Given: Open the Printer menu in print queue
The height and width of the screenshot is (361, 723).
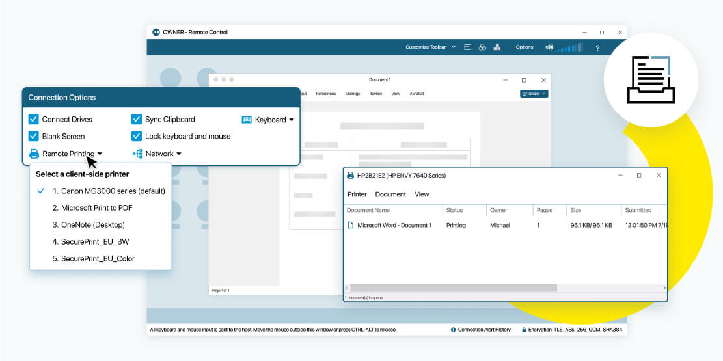Looking at the screenshot, I should [357, 194].
